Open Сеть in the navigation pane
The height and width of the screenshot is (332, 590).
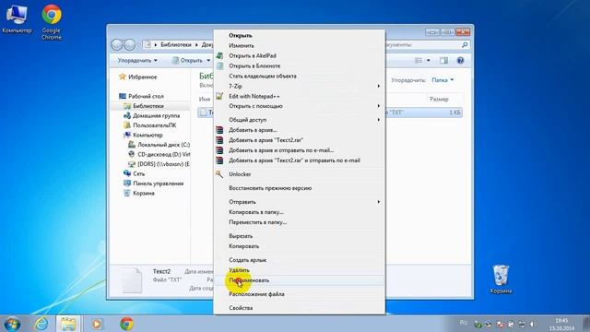138,173
